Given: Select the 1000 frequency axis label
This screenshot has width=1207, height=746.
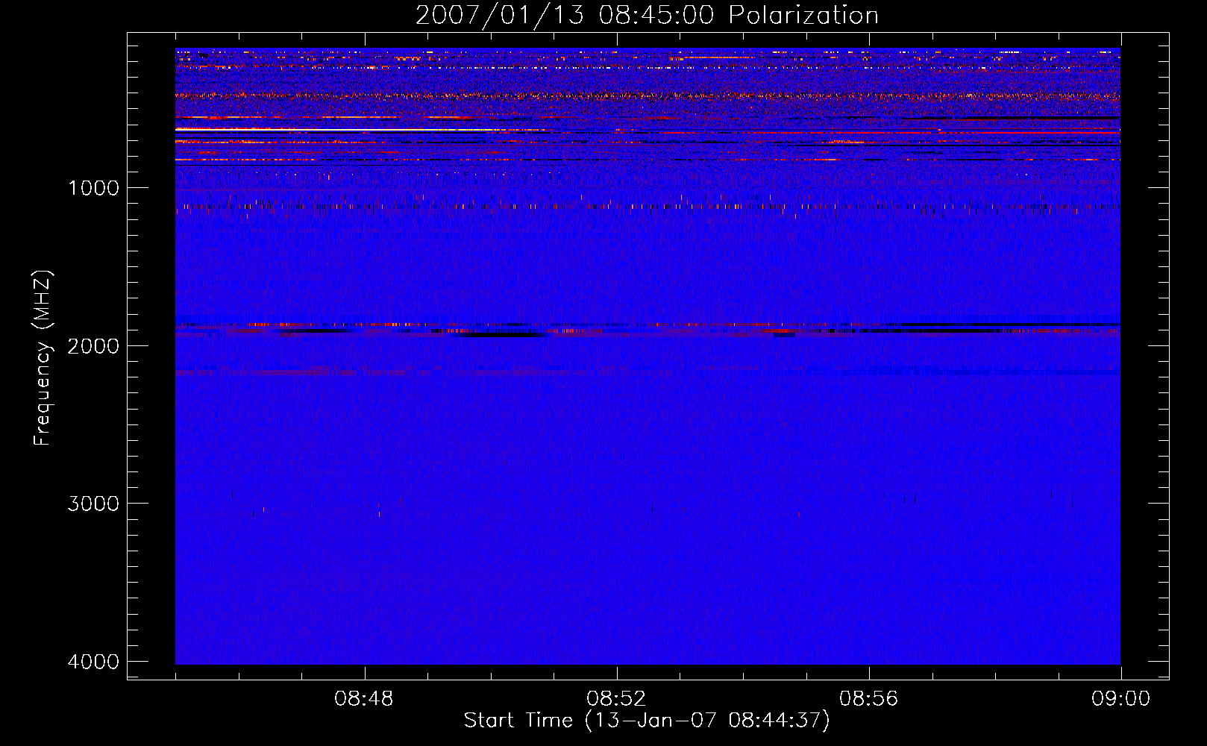Looking at the screenshot, I should [x=93, y=188].
